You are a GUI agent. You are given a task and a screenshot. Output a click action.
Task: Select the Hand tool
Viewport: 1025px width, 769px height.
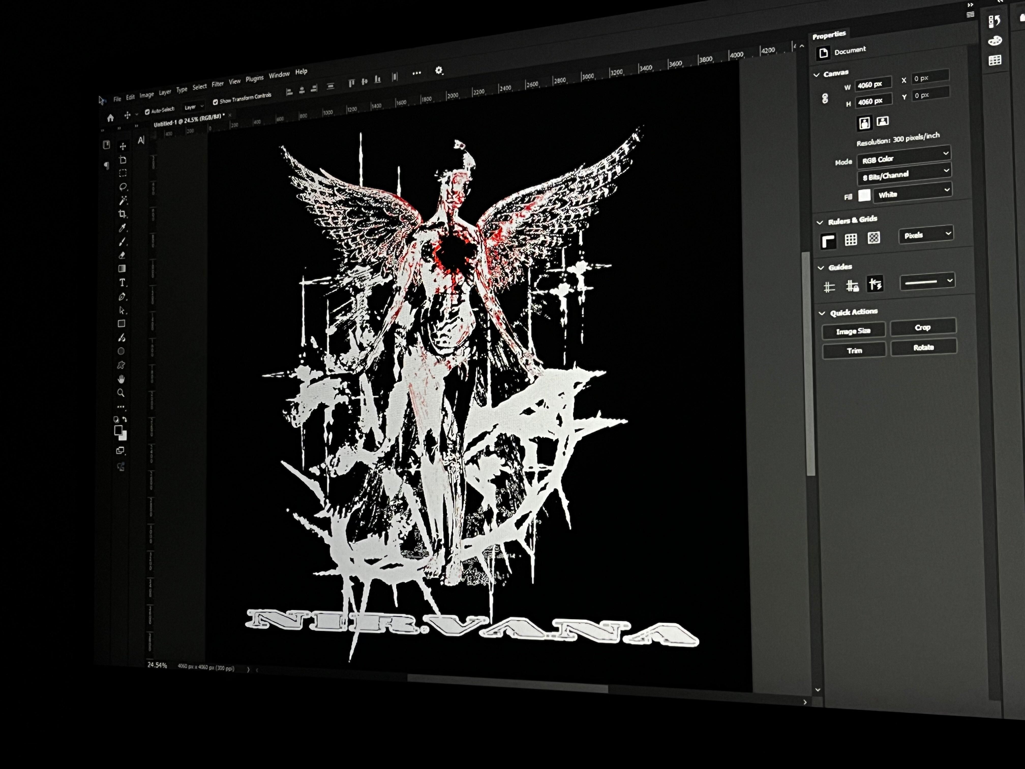122,379
